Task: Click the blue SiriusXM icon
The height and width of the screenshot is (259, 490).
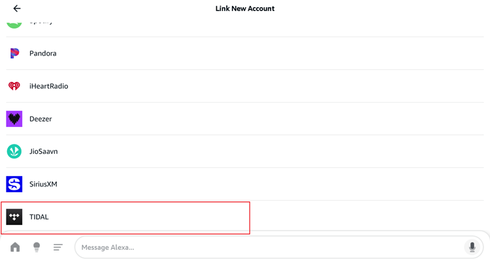Action: (x=14, y=184)
